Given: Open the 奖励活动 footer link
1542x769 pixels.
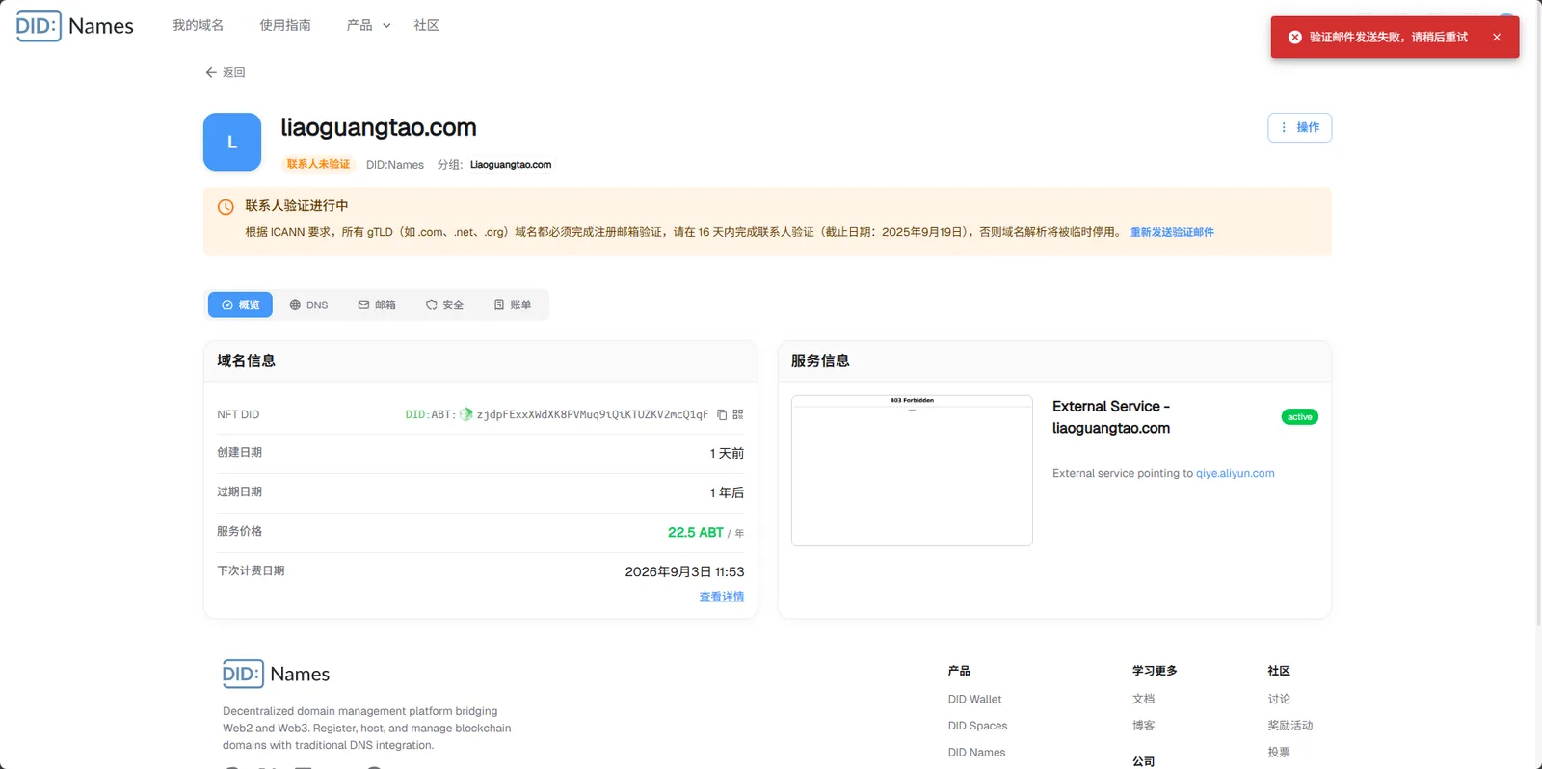Looking at the screenshot, I should coord(1290,726).
